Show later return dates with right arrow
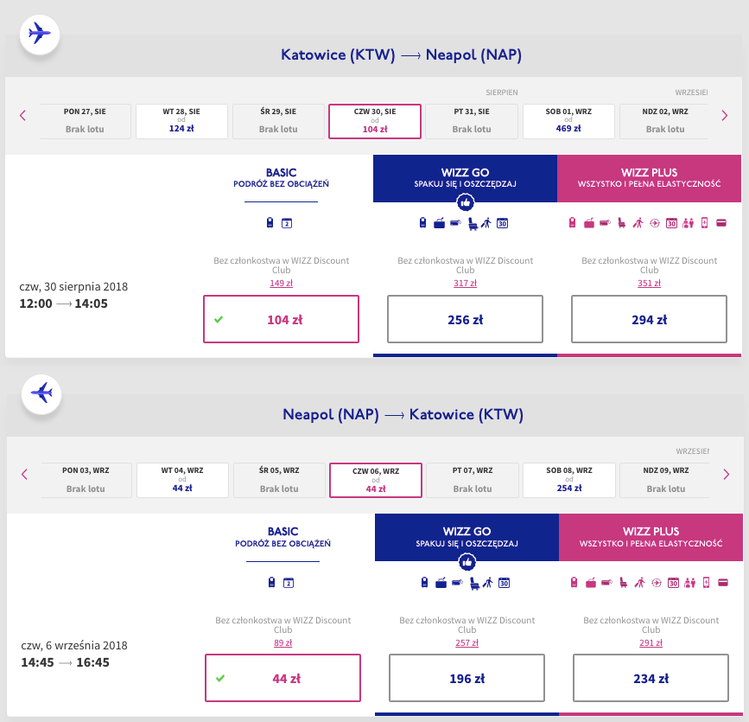Screen dimensions: 749x722 click(727, 475)
